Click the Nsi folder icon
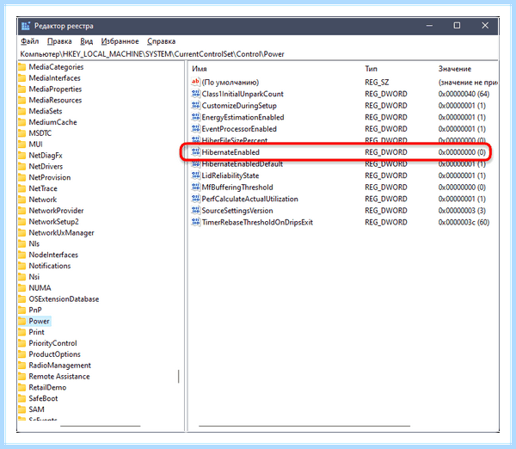Viewport: 516px width, 449px height. pyautogui.click(x=22, y=277)
